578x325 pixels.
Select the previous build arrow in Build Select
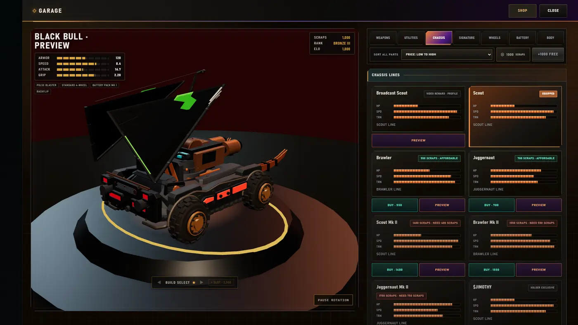click(159, 283)
